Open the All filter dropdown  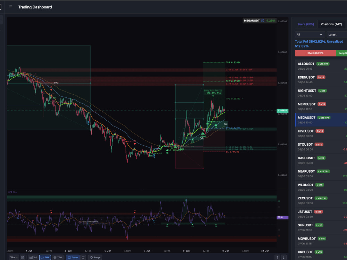click(x=310, y=34)
